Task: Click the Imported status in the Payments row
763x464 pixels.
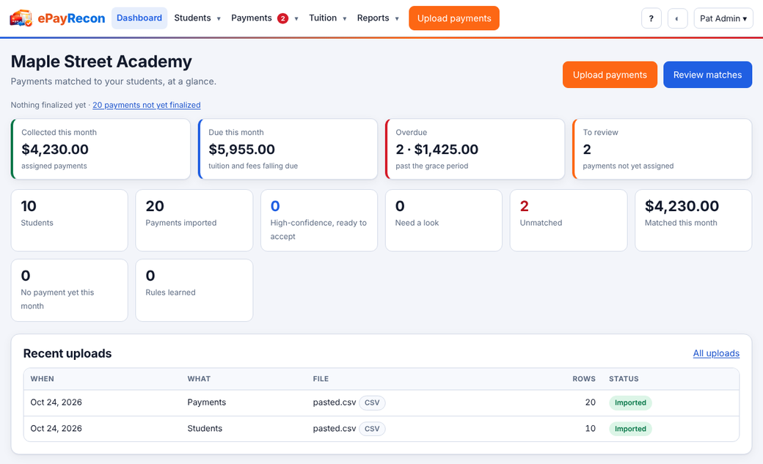Action: click(630, 402)
